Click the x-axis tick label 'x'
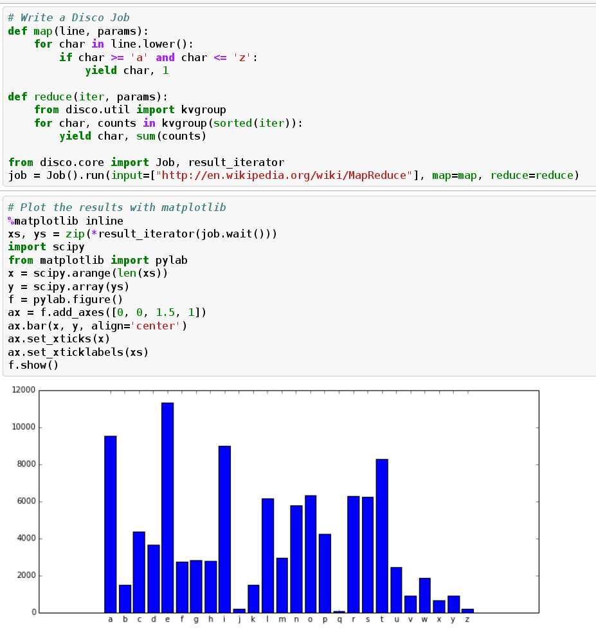596x630 pixels. click(438, 620)
